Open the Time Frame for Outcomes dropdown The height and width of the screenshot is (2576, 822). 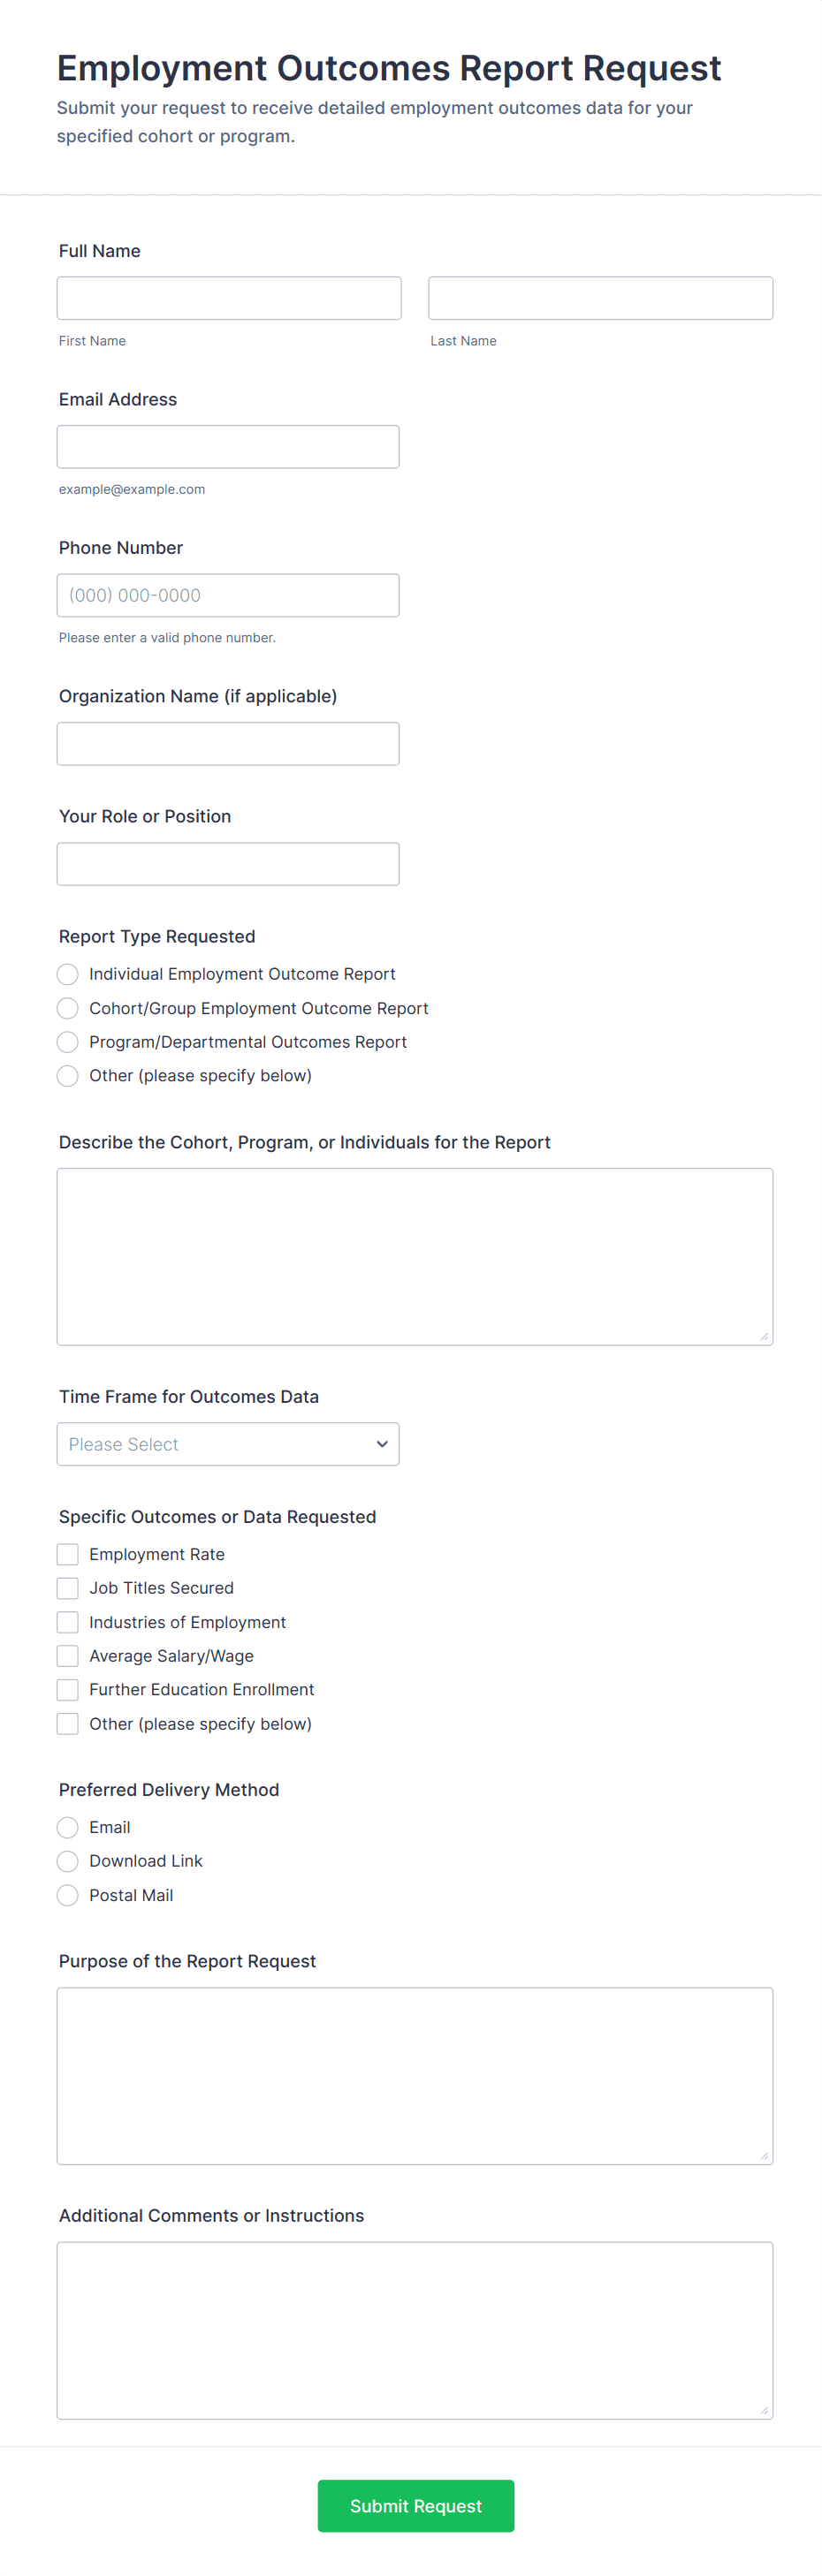click(228, 1444)
